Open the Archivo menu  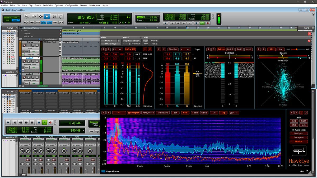tap(5, 5)
